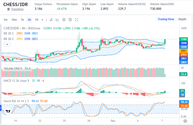Click the orange 93.60 Stoch RSI tag
The image size is (193, 125).
184,106
